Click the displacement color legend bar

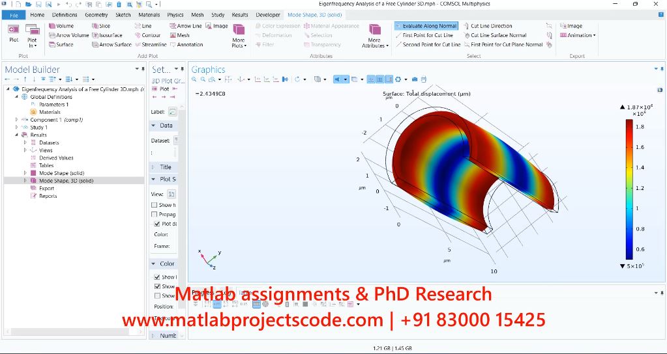[629, 189]
